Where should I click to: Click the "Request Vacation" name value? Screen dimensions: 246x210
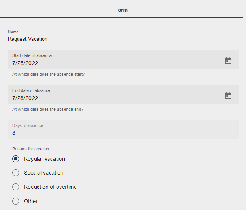pyautogui.click(x=28, y=39)
